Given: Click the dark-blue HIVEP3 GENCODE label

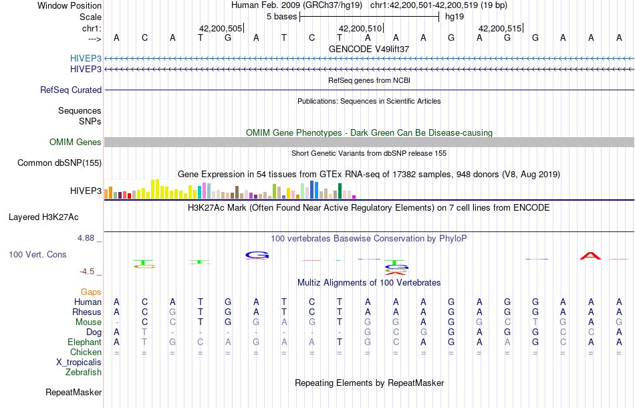Looking at the screenshot, I should pyautogui.click(x=86, y=70).
